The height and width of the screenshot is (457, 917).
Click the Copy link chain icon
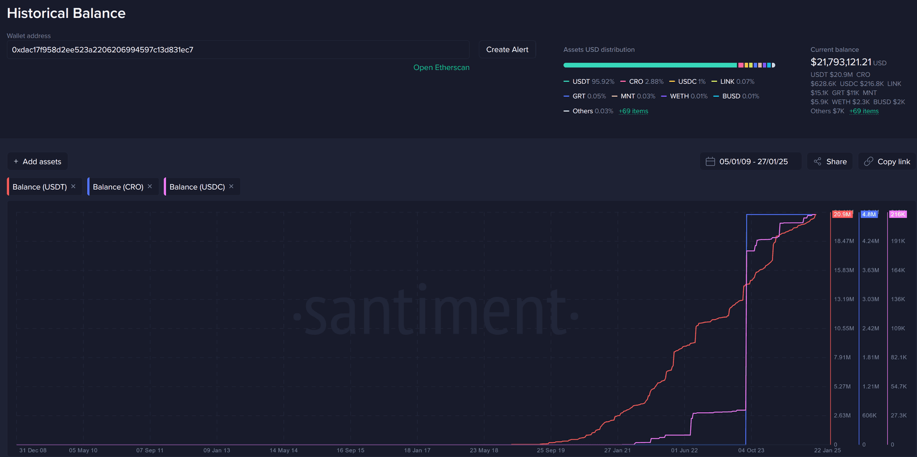click(869, 161)
